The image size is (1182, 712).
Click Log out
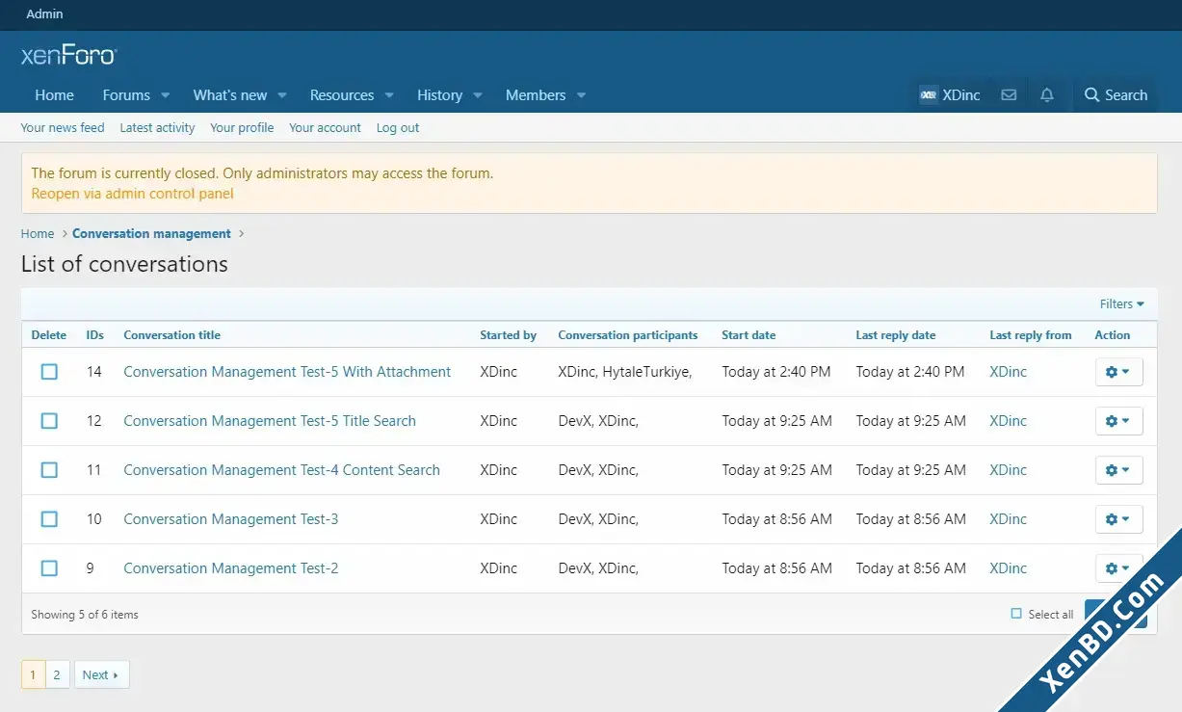[398, 128]
